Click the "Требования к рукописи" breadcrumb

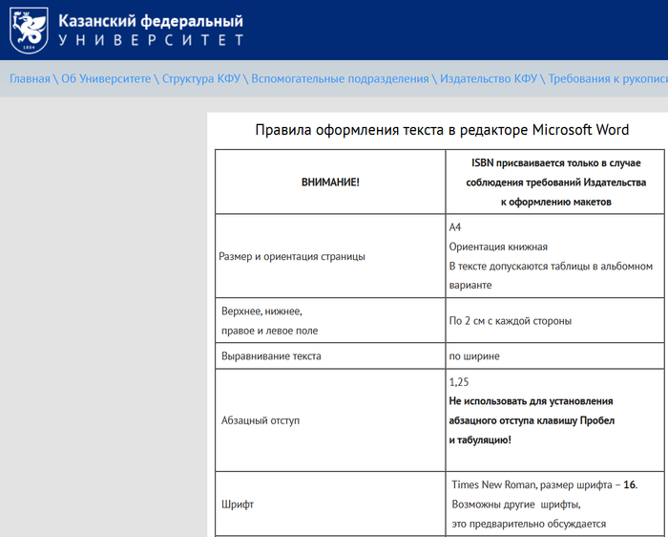point(607,78)
